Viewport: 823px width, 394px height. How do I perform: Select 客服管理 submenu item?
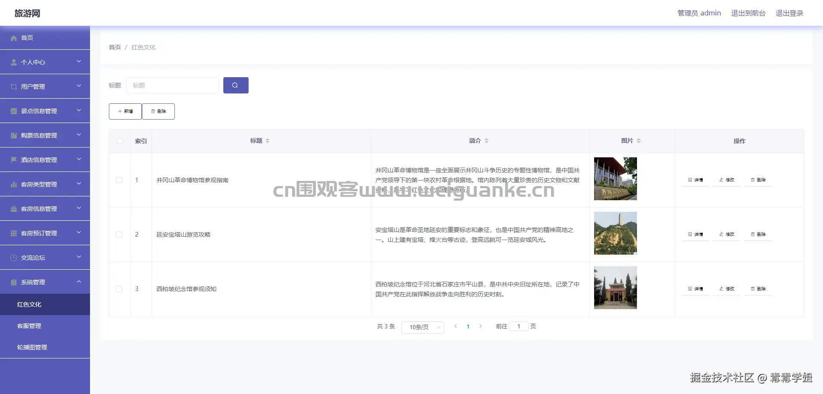45,326
